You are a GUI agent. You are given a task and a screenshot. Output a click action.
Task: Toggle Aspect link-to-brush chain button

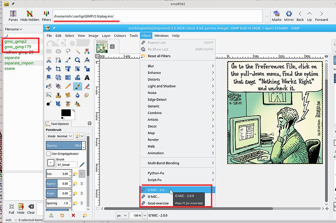pyautogui.click(x=82, y=184)
